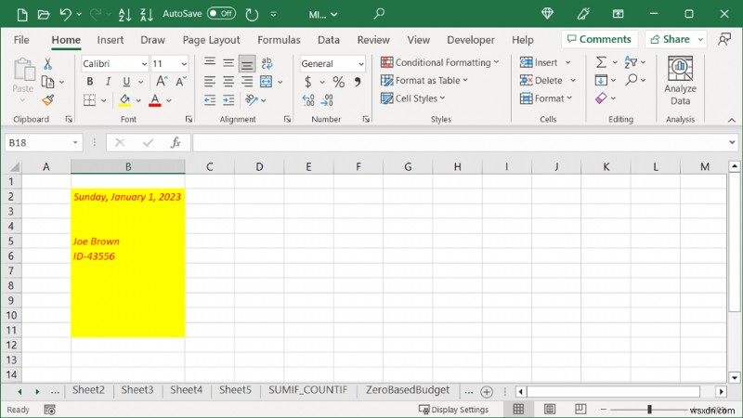743x418 pixels.
Task: Open the File tab
Action: (21, 40)
